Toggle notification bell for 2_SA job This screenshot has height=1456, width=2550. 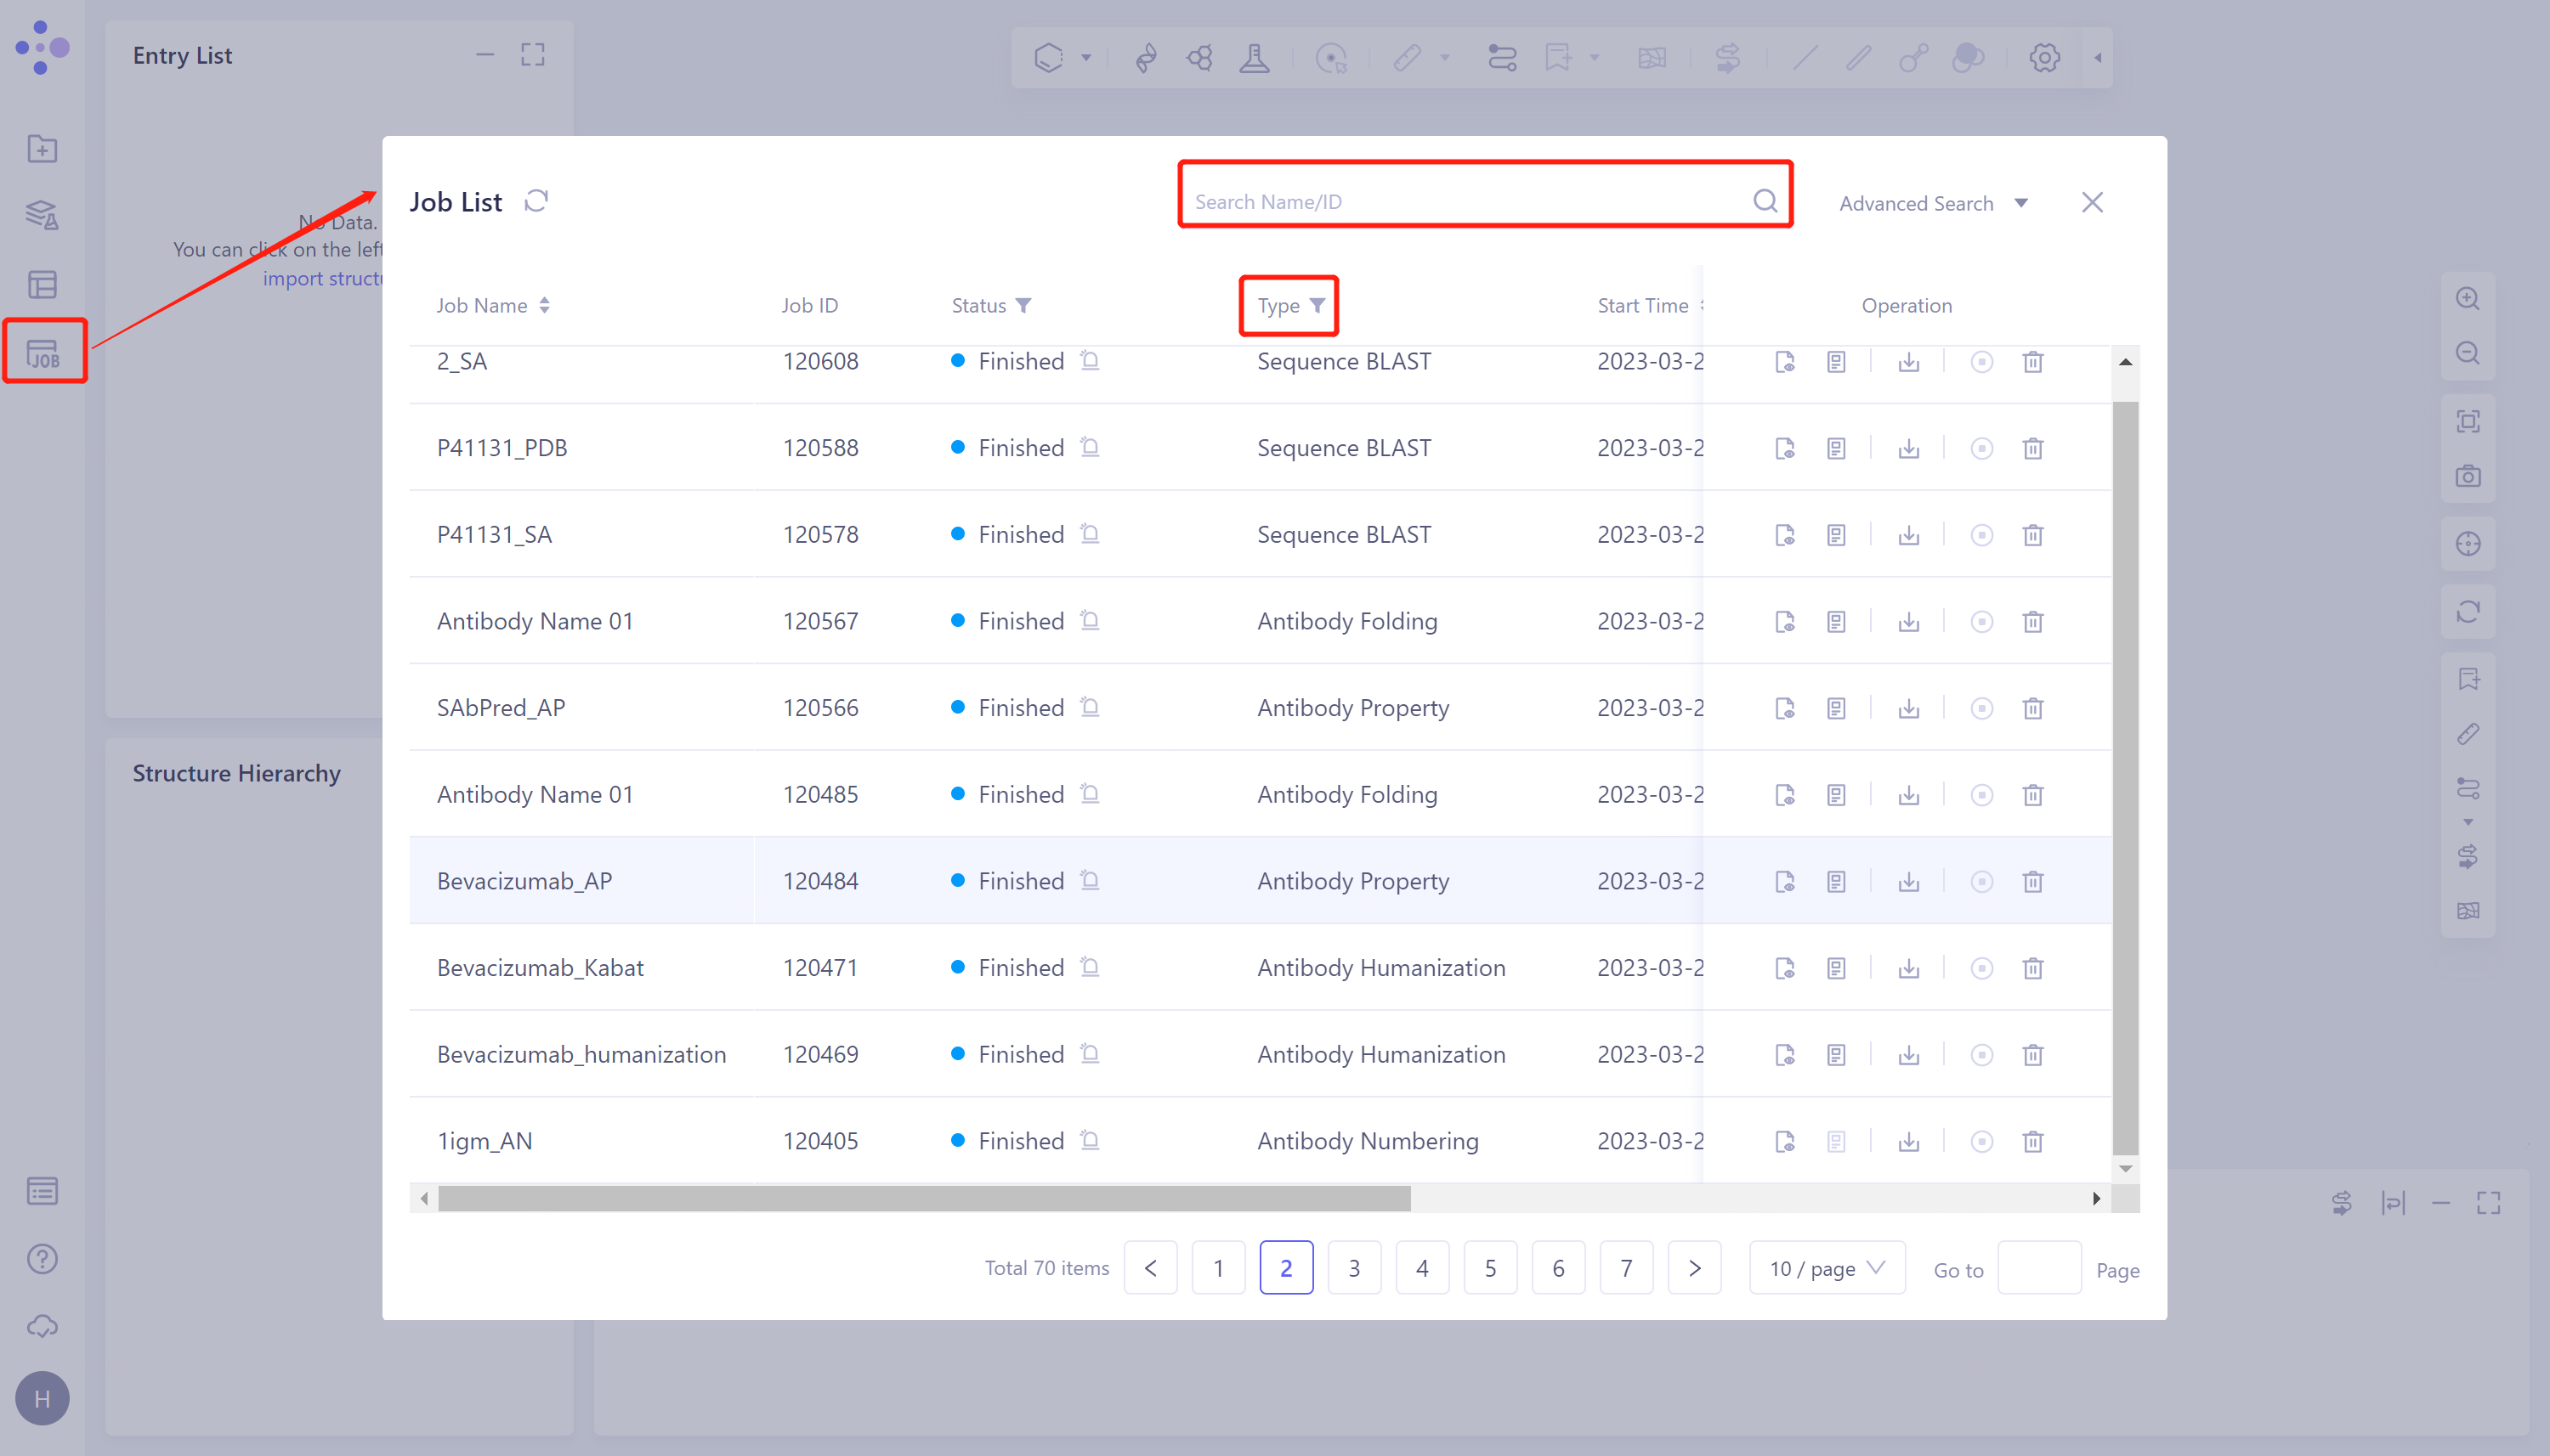click(x=1090, y=360)
